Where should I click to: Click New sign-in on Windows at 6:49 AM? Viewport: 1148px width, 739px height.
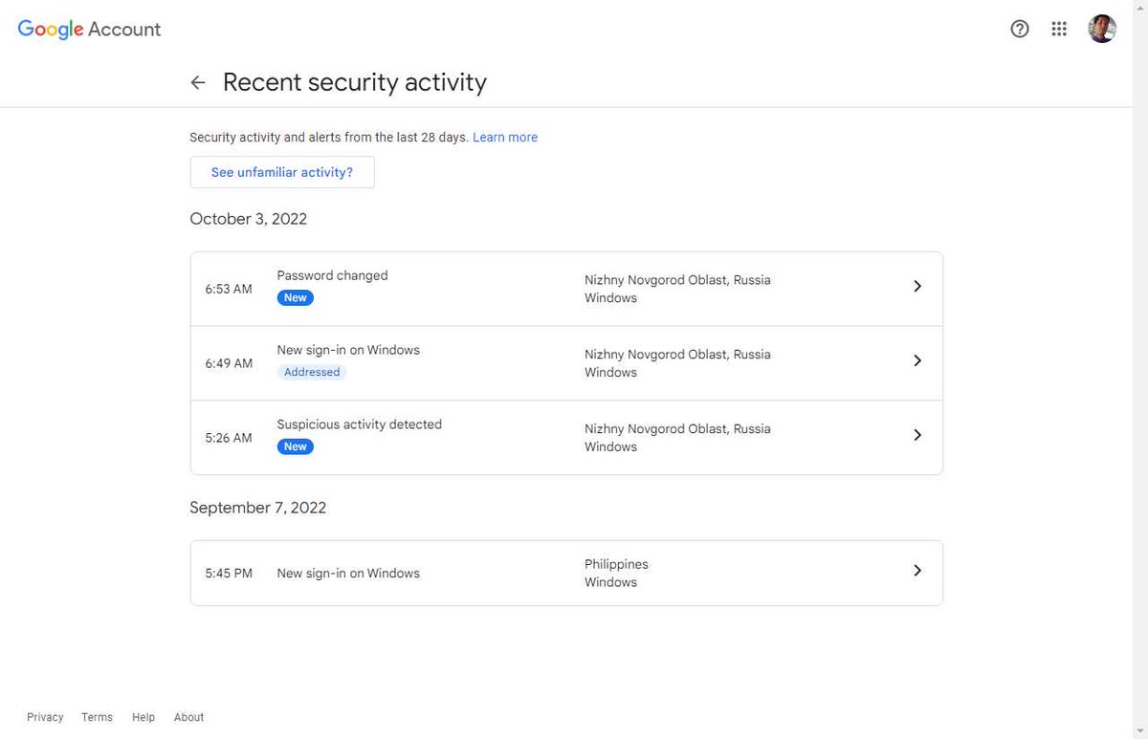point(348,350)
